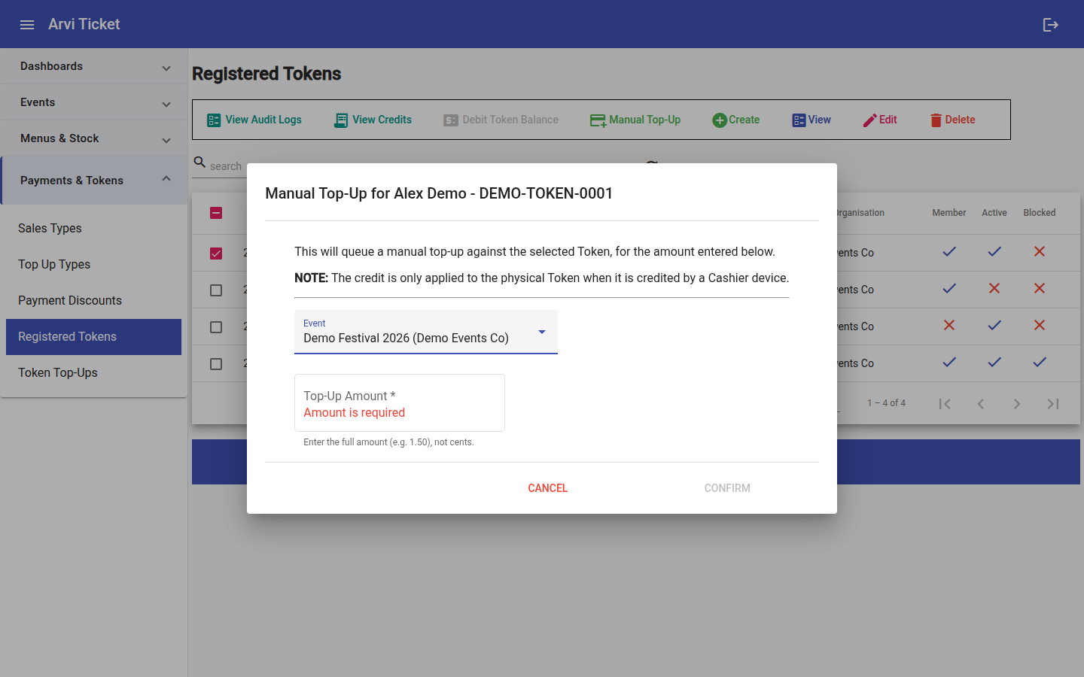Open Token Top-Ups page
This screenshot has width=1084, height=677.
93,373
